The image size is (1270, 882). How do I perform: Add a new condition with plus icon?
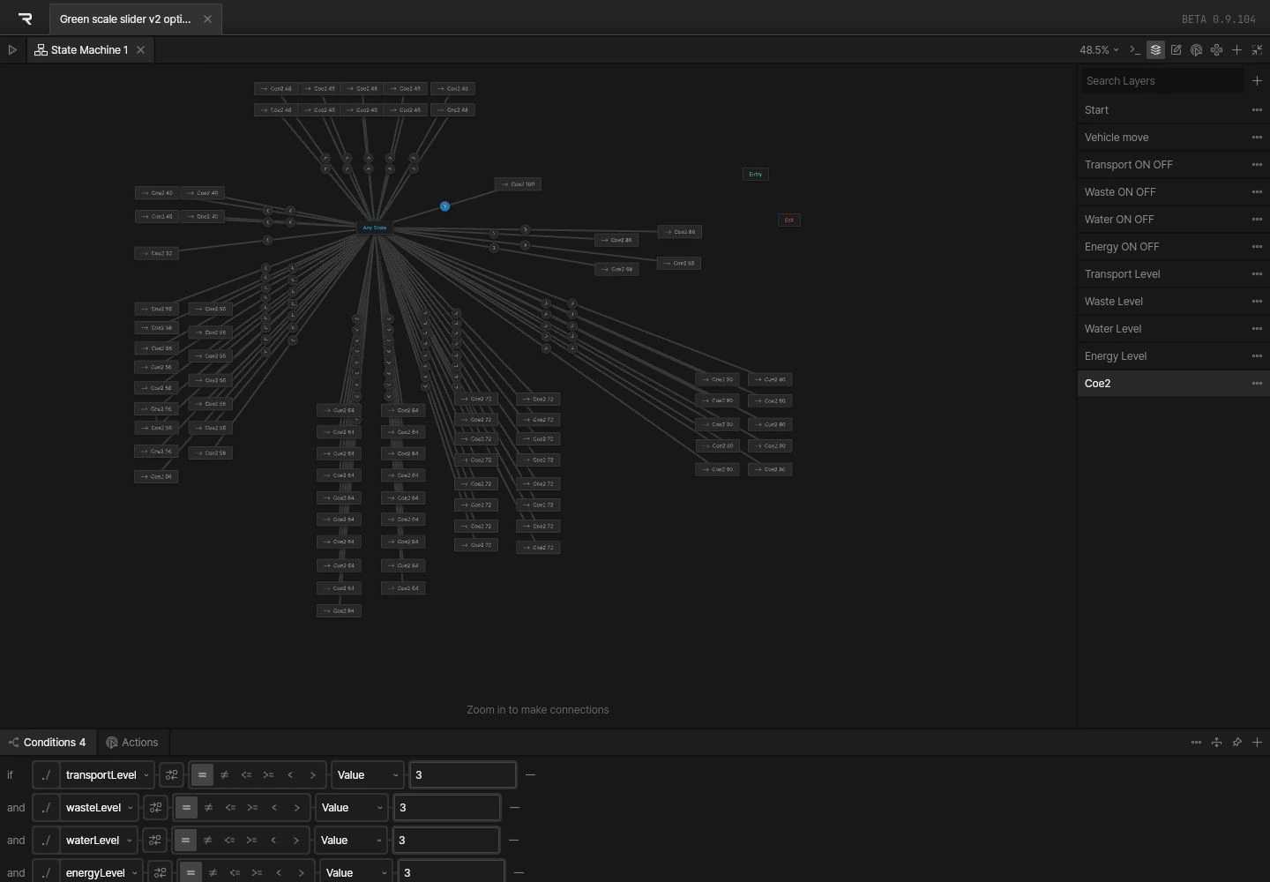pyautogui.click(x=1257, y=743)
